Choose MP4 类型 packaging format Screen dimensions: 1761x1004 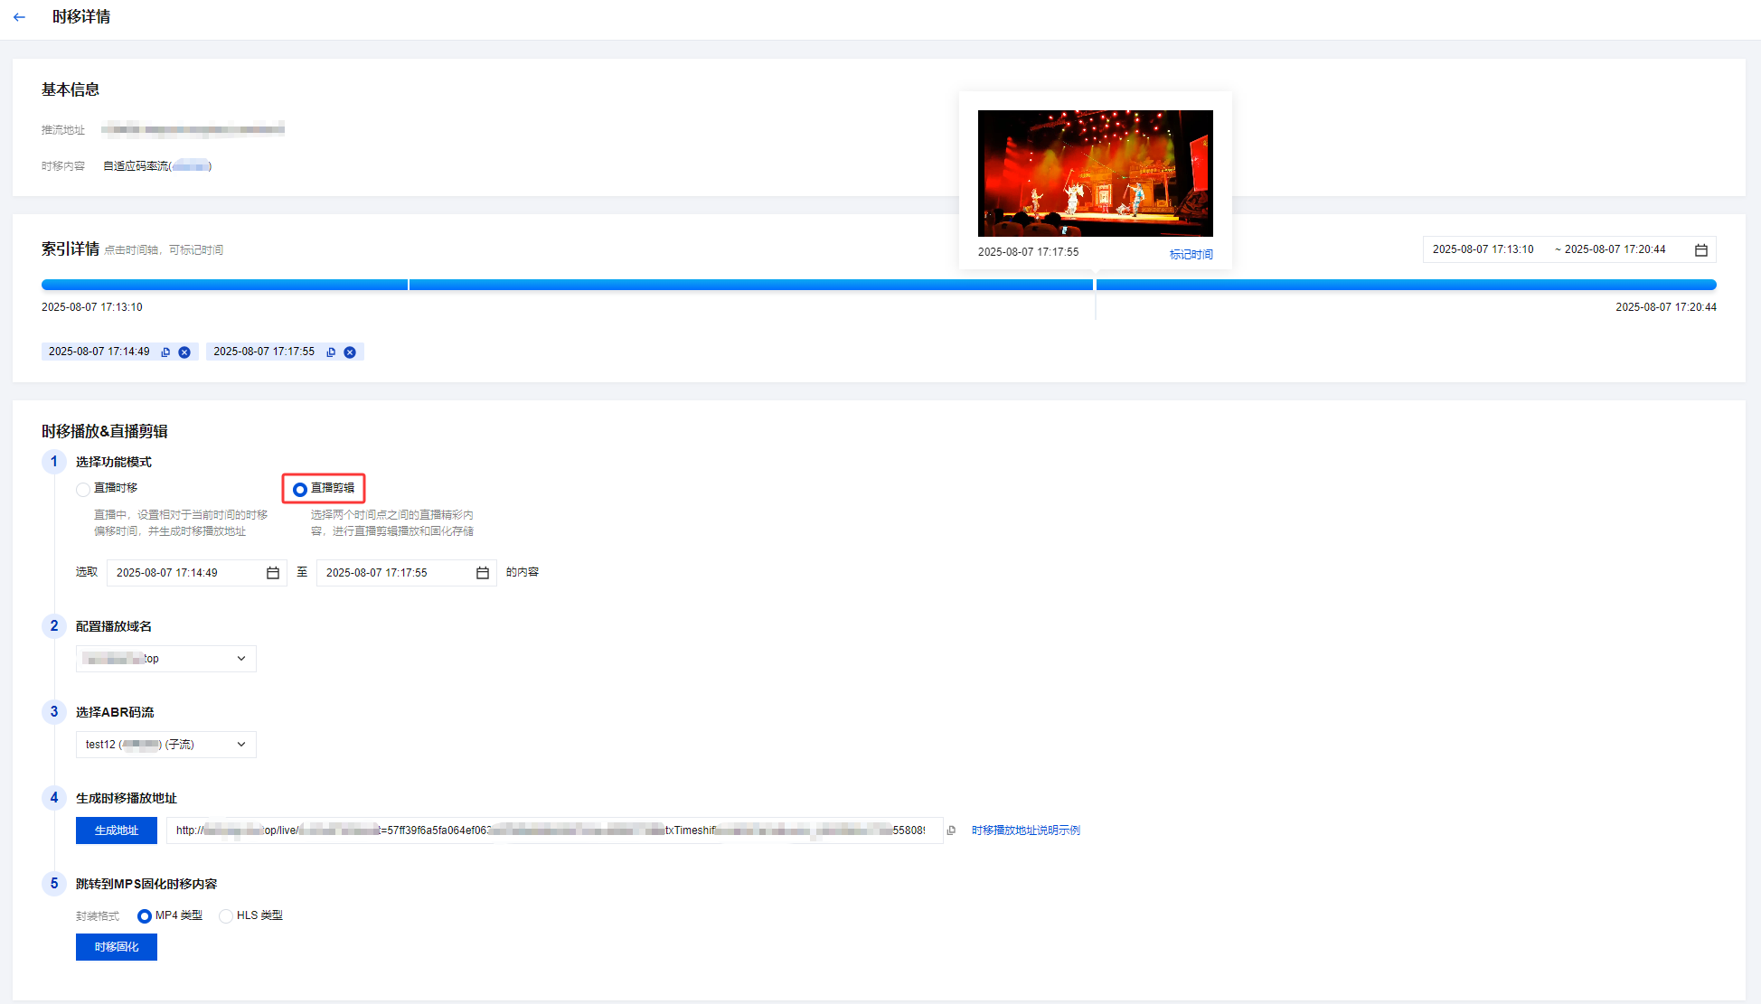145,916
